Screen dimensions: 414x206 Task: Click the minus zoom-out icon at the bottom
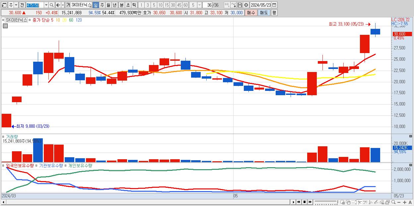399,202
